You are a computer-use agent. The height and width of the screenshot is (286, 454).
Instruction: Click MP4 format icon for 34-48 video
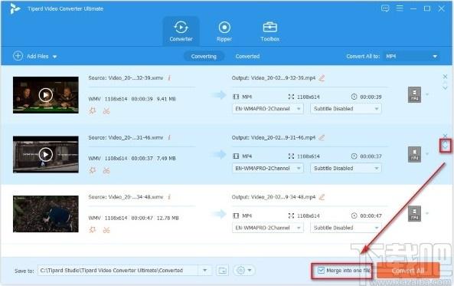414,213
